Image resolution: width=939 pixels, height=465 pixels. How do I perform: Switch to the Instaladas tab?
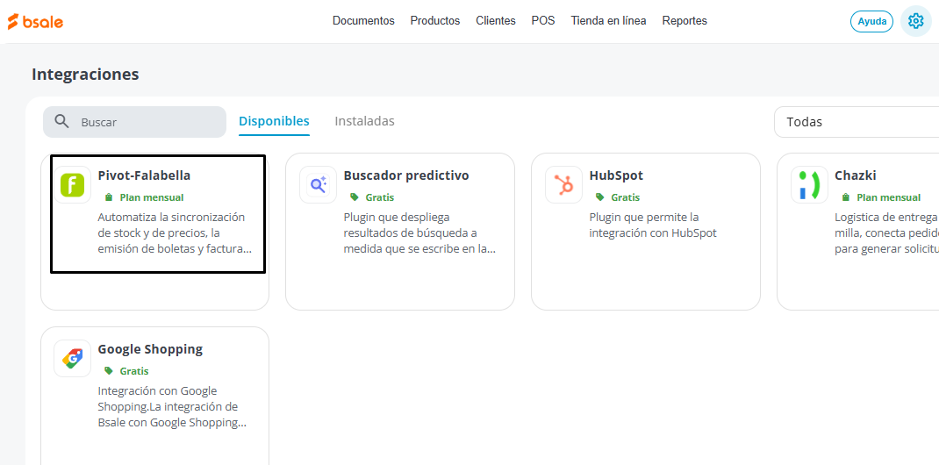pos(365,121)
